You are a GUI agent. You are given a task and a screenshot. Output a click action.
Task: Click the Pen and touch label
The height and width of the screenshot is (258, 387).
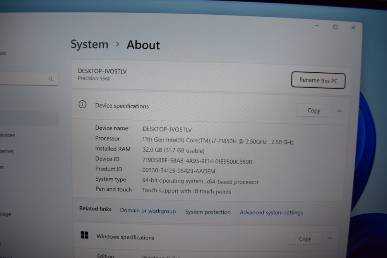click(x=113, y=189)
